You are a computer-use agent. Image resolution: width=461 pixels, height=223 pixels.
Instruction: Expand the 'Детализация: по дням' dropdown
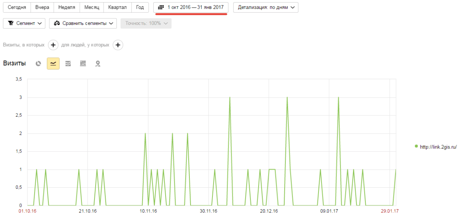(265, 7)
